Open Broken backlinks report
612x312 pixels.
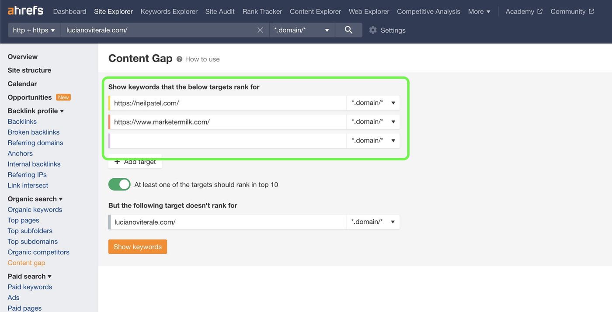pyautogui.click(x=34, y=132)
